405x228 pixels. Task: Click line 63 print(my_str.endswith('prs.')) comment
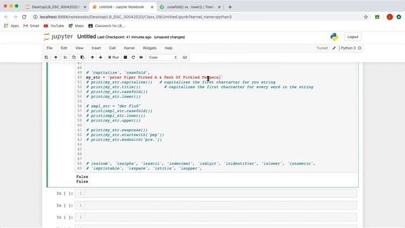tap(124, 139)
